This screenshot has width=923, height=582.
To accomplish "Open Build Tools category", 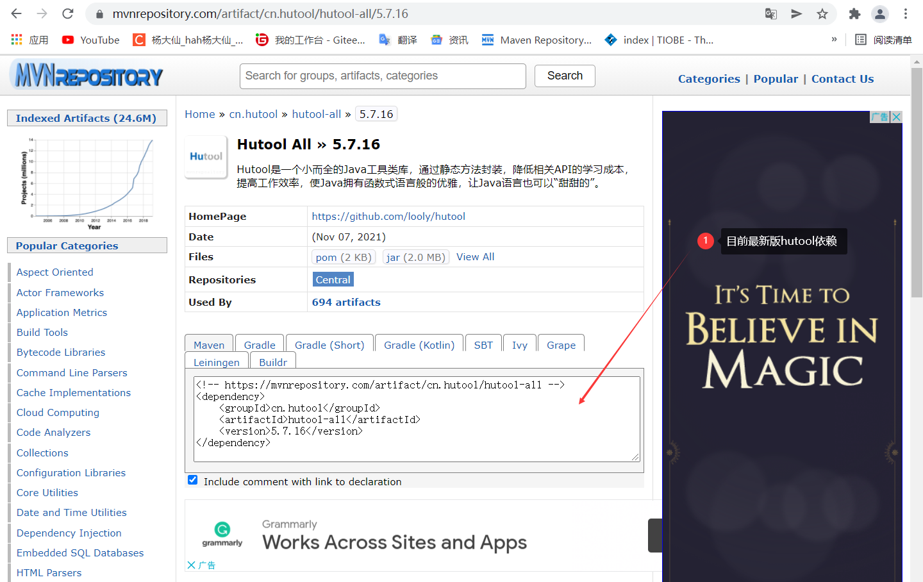I will click(42, 332).
